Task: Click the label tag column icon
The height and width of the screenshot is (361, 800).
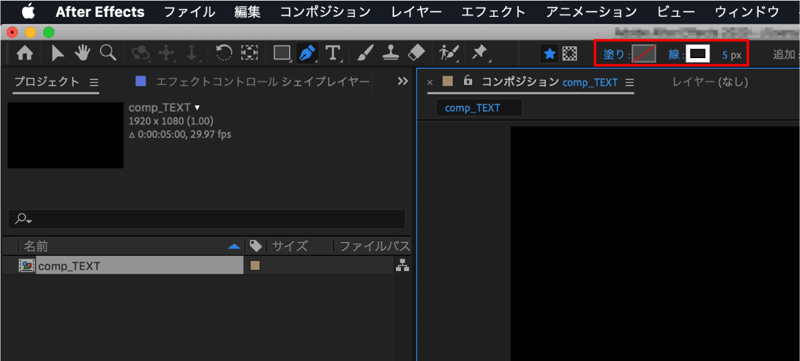Action: 255,246
